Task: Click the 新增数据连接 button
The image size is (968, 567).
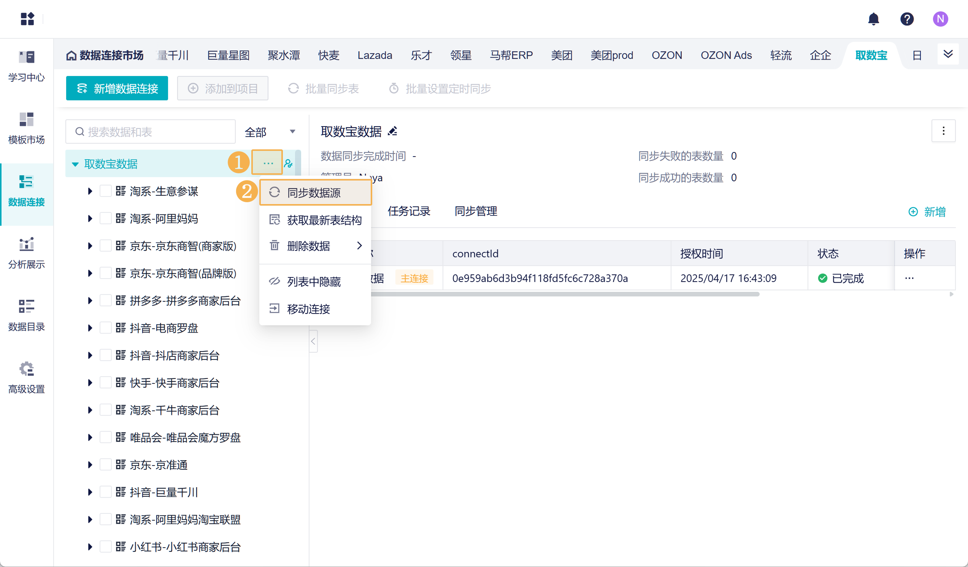Action: pos(117,89)
